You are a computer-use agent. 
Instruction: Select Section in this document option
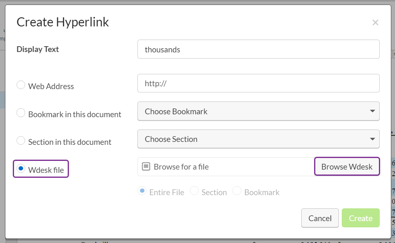pyautogui.click(x=21, y=141)
